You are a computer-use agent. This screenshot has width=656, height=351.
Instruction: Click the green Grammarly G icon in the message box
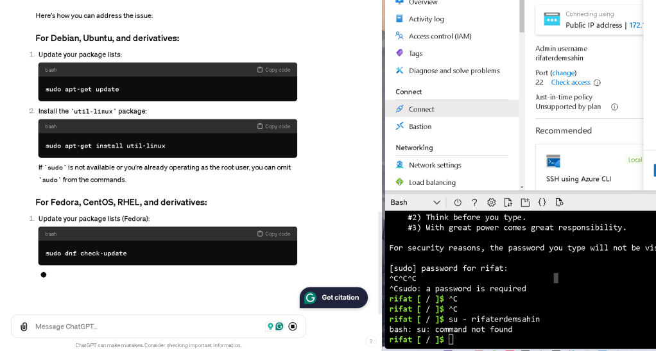click(x=279, y=327)
